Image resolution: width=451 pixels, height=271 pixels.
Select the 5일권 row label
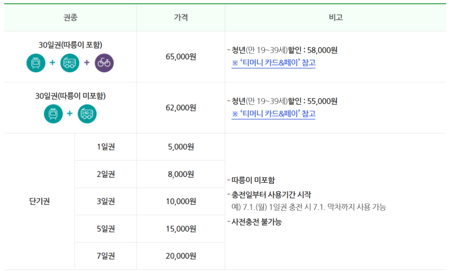tap(106, 229)
